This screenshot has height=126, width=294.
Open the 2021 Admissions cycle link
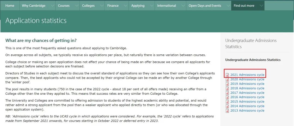(247, 75)
